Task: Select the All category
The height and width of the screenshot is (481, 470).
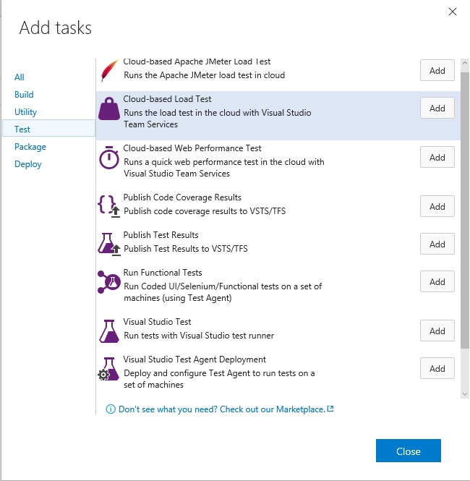Action: coord(19,77)
